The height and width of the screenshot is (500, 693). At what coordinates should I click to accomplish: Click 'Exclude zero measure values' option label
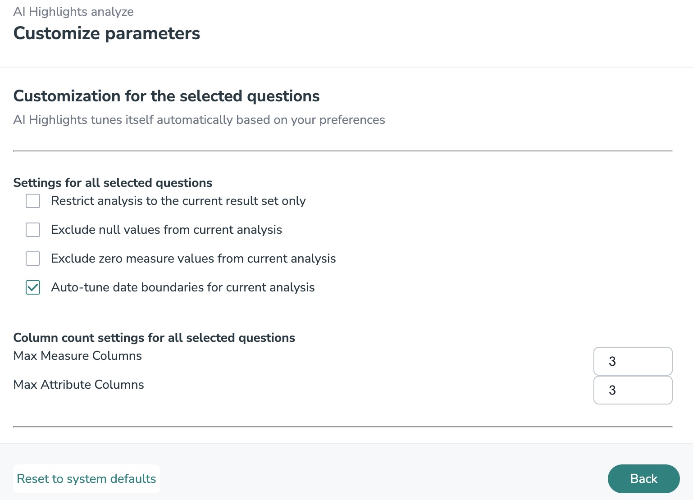point(193,259)
